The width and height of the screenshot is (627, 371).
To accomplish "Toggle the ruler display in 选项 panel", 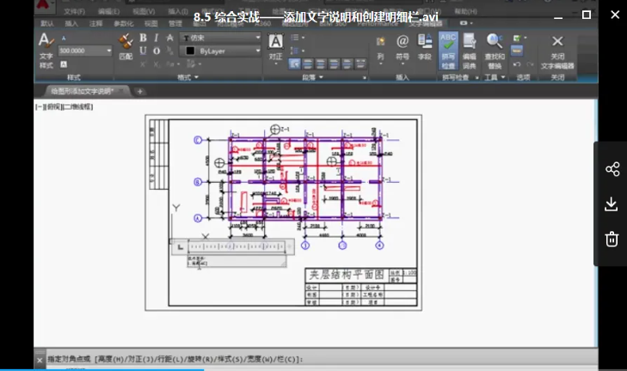I will point(517,51).
